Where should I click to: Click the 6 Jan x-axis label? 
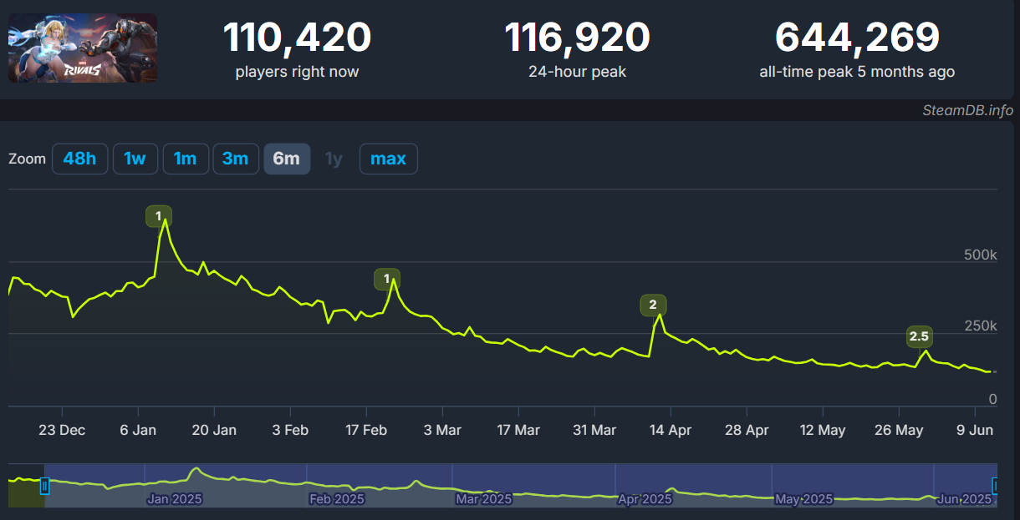pyautogui.click(x=138, y=431)
